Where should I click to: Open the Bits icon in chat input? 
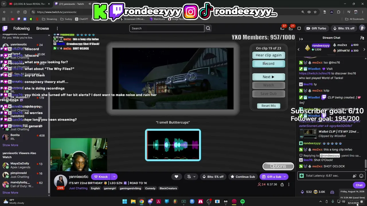coord(355,176)
